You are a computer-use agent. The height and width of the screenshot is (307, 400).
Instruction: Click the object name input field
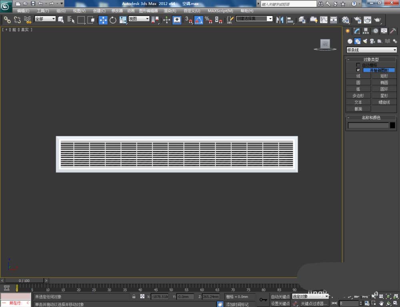(368, 125)
